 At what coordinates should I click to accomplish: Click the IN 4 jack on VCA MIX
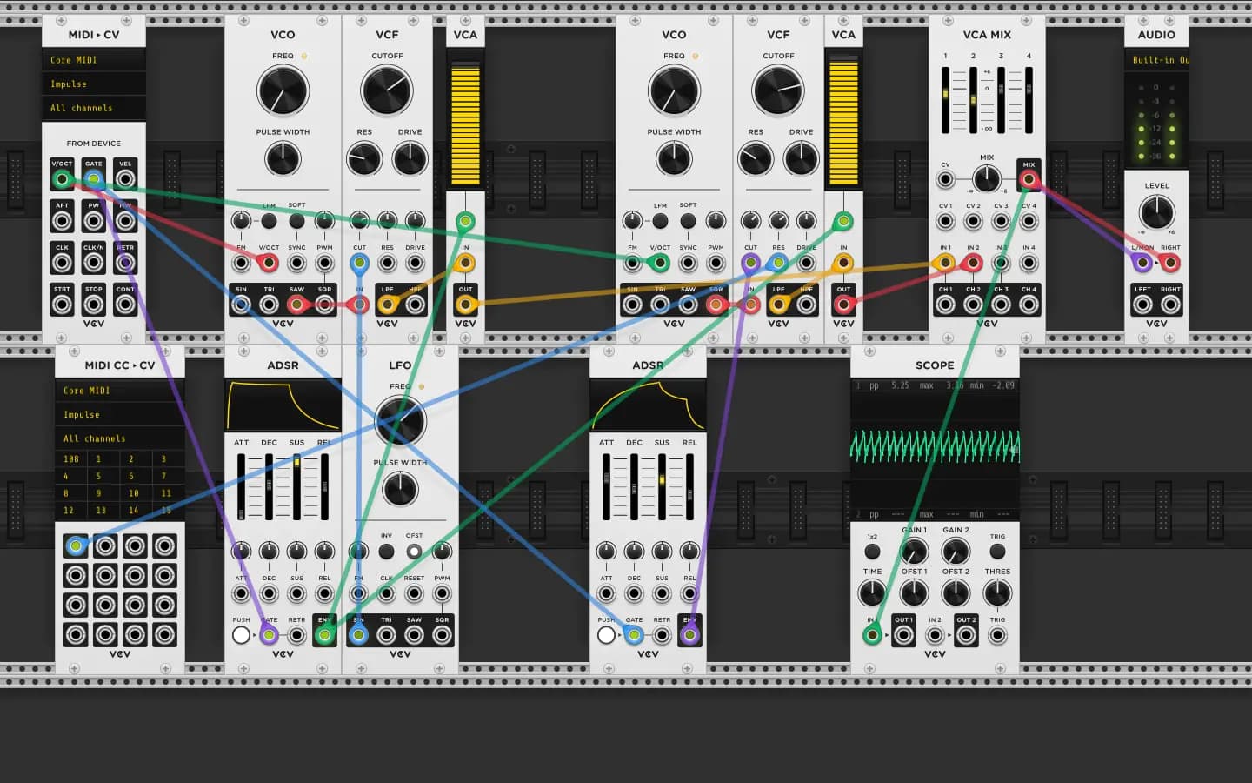[1029, 263]
